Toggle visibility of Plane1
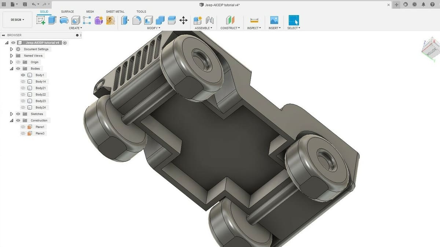Screen dimensions: 440x247 23,127
